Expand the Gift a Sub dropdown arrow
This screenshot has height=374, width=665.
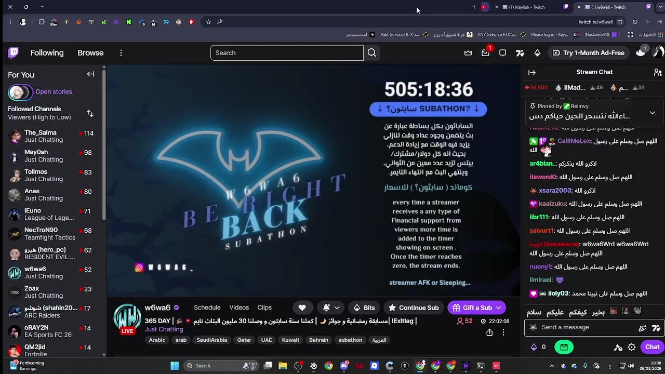pyautogui.click(x=498, y=308)
